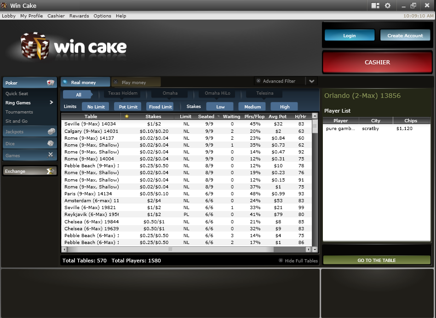Click the Dice icon in sidebar
The width and height of the screenshot is (436, 318).
click(x=51, y=143)
